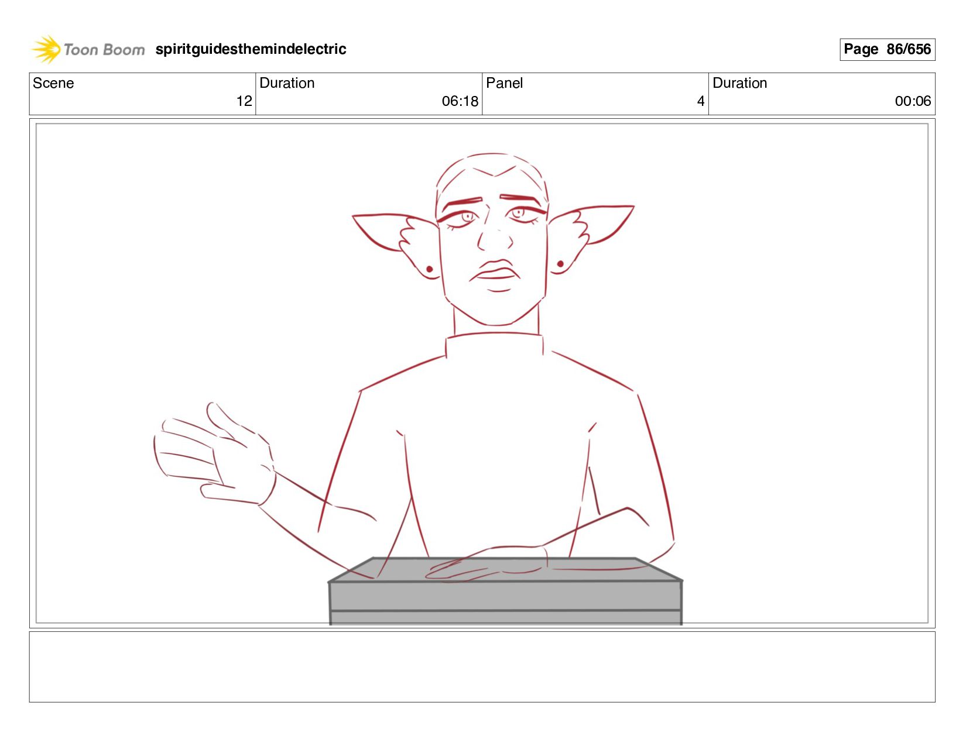This screenshot has height=746, width=966.
Task: Click the Panel label
Action: tap(505, 83)
